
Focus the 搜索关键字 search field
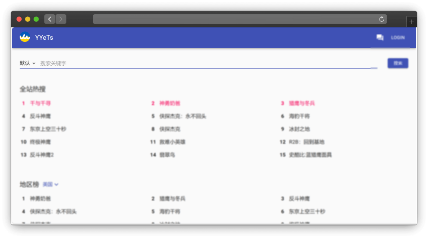[x=209, y=63]
